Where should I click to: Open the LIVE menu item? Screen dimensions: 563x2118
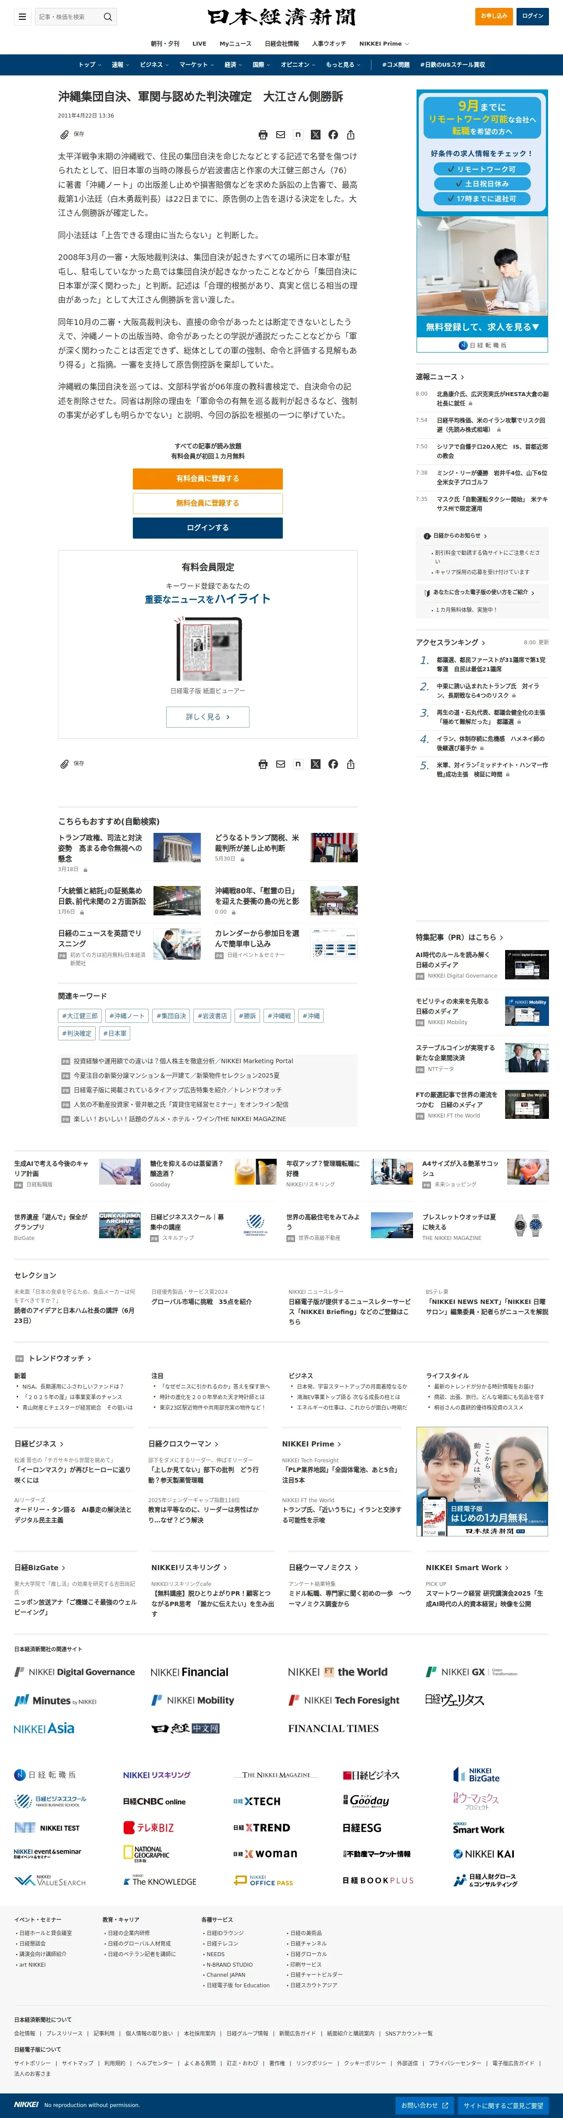click(x=199, y=43)
